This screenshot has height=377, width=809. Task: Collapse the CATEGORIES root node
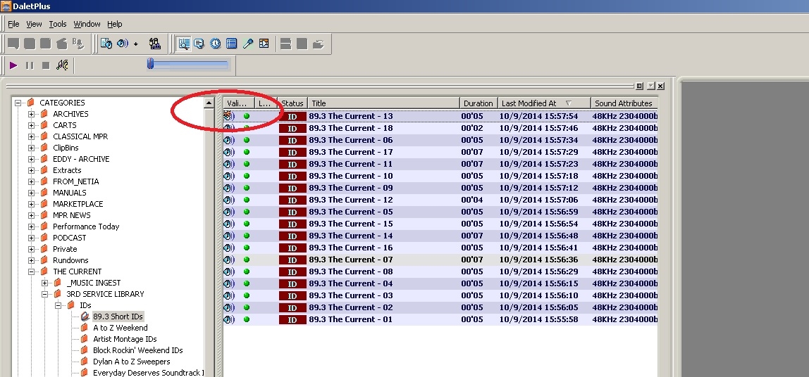pos(18,103)
